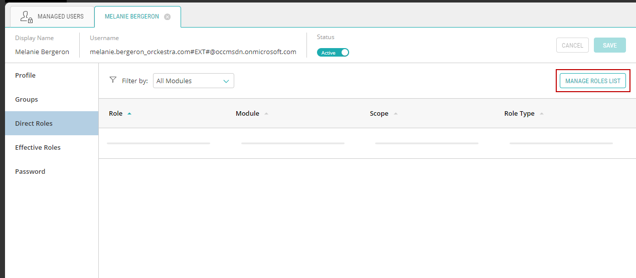Sort by Role column arrow

tap(129, 114)
